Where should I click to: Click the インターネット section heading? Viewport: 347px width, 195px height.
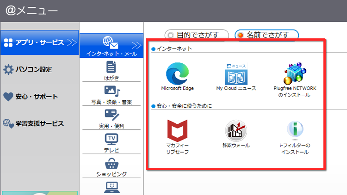point(174,49)
